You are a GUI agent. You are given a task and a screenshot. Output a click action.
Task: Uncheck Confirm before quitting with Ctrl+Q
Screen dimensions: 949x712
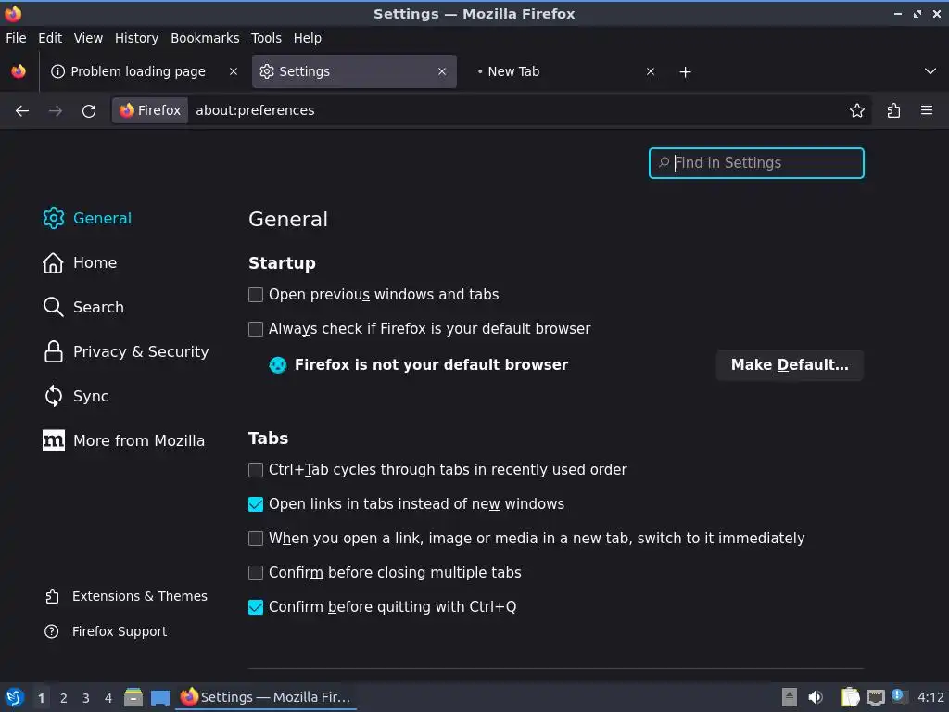coord(256,606)
